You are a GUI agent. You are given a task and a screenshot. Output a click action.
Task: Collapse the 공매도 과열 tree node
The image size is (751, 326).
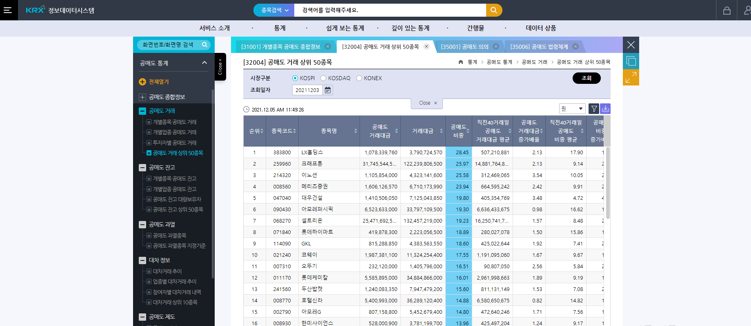tap(142, 225)
